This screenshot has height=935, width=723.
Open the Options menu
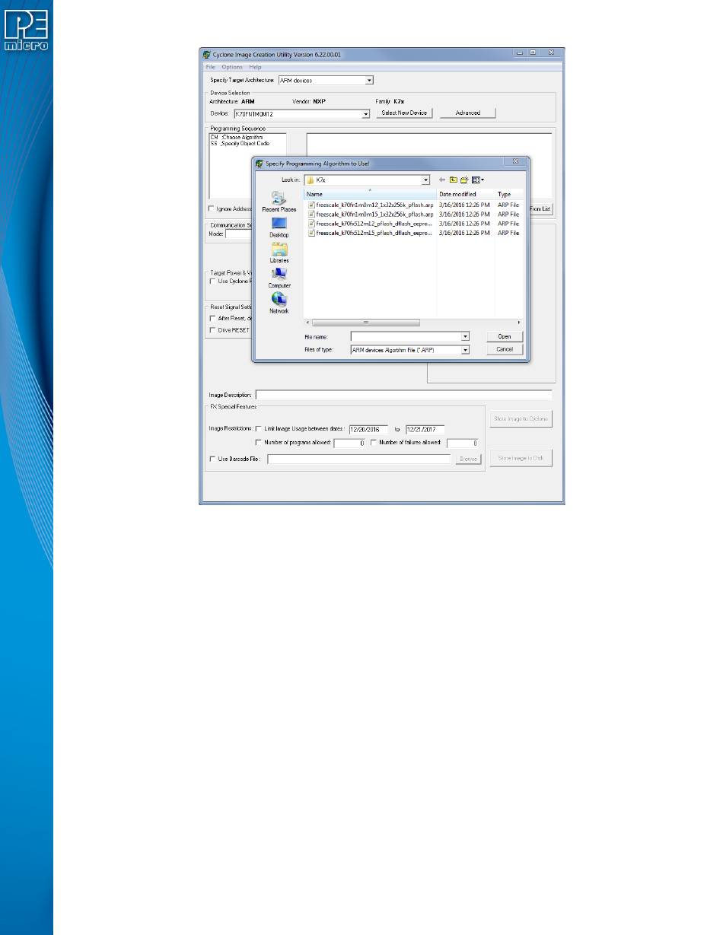coord(232,68)
